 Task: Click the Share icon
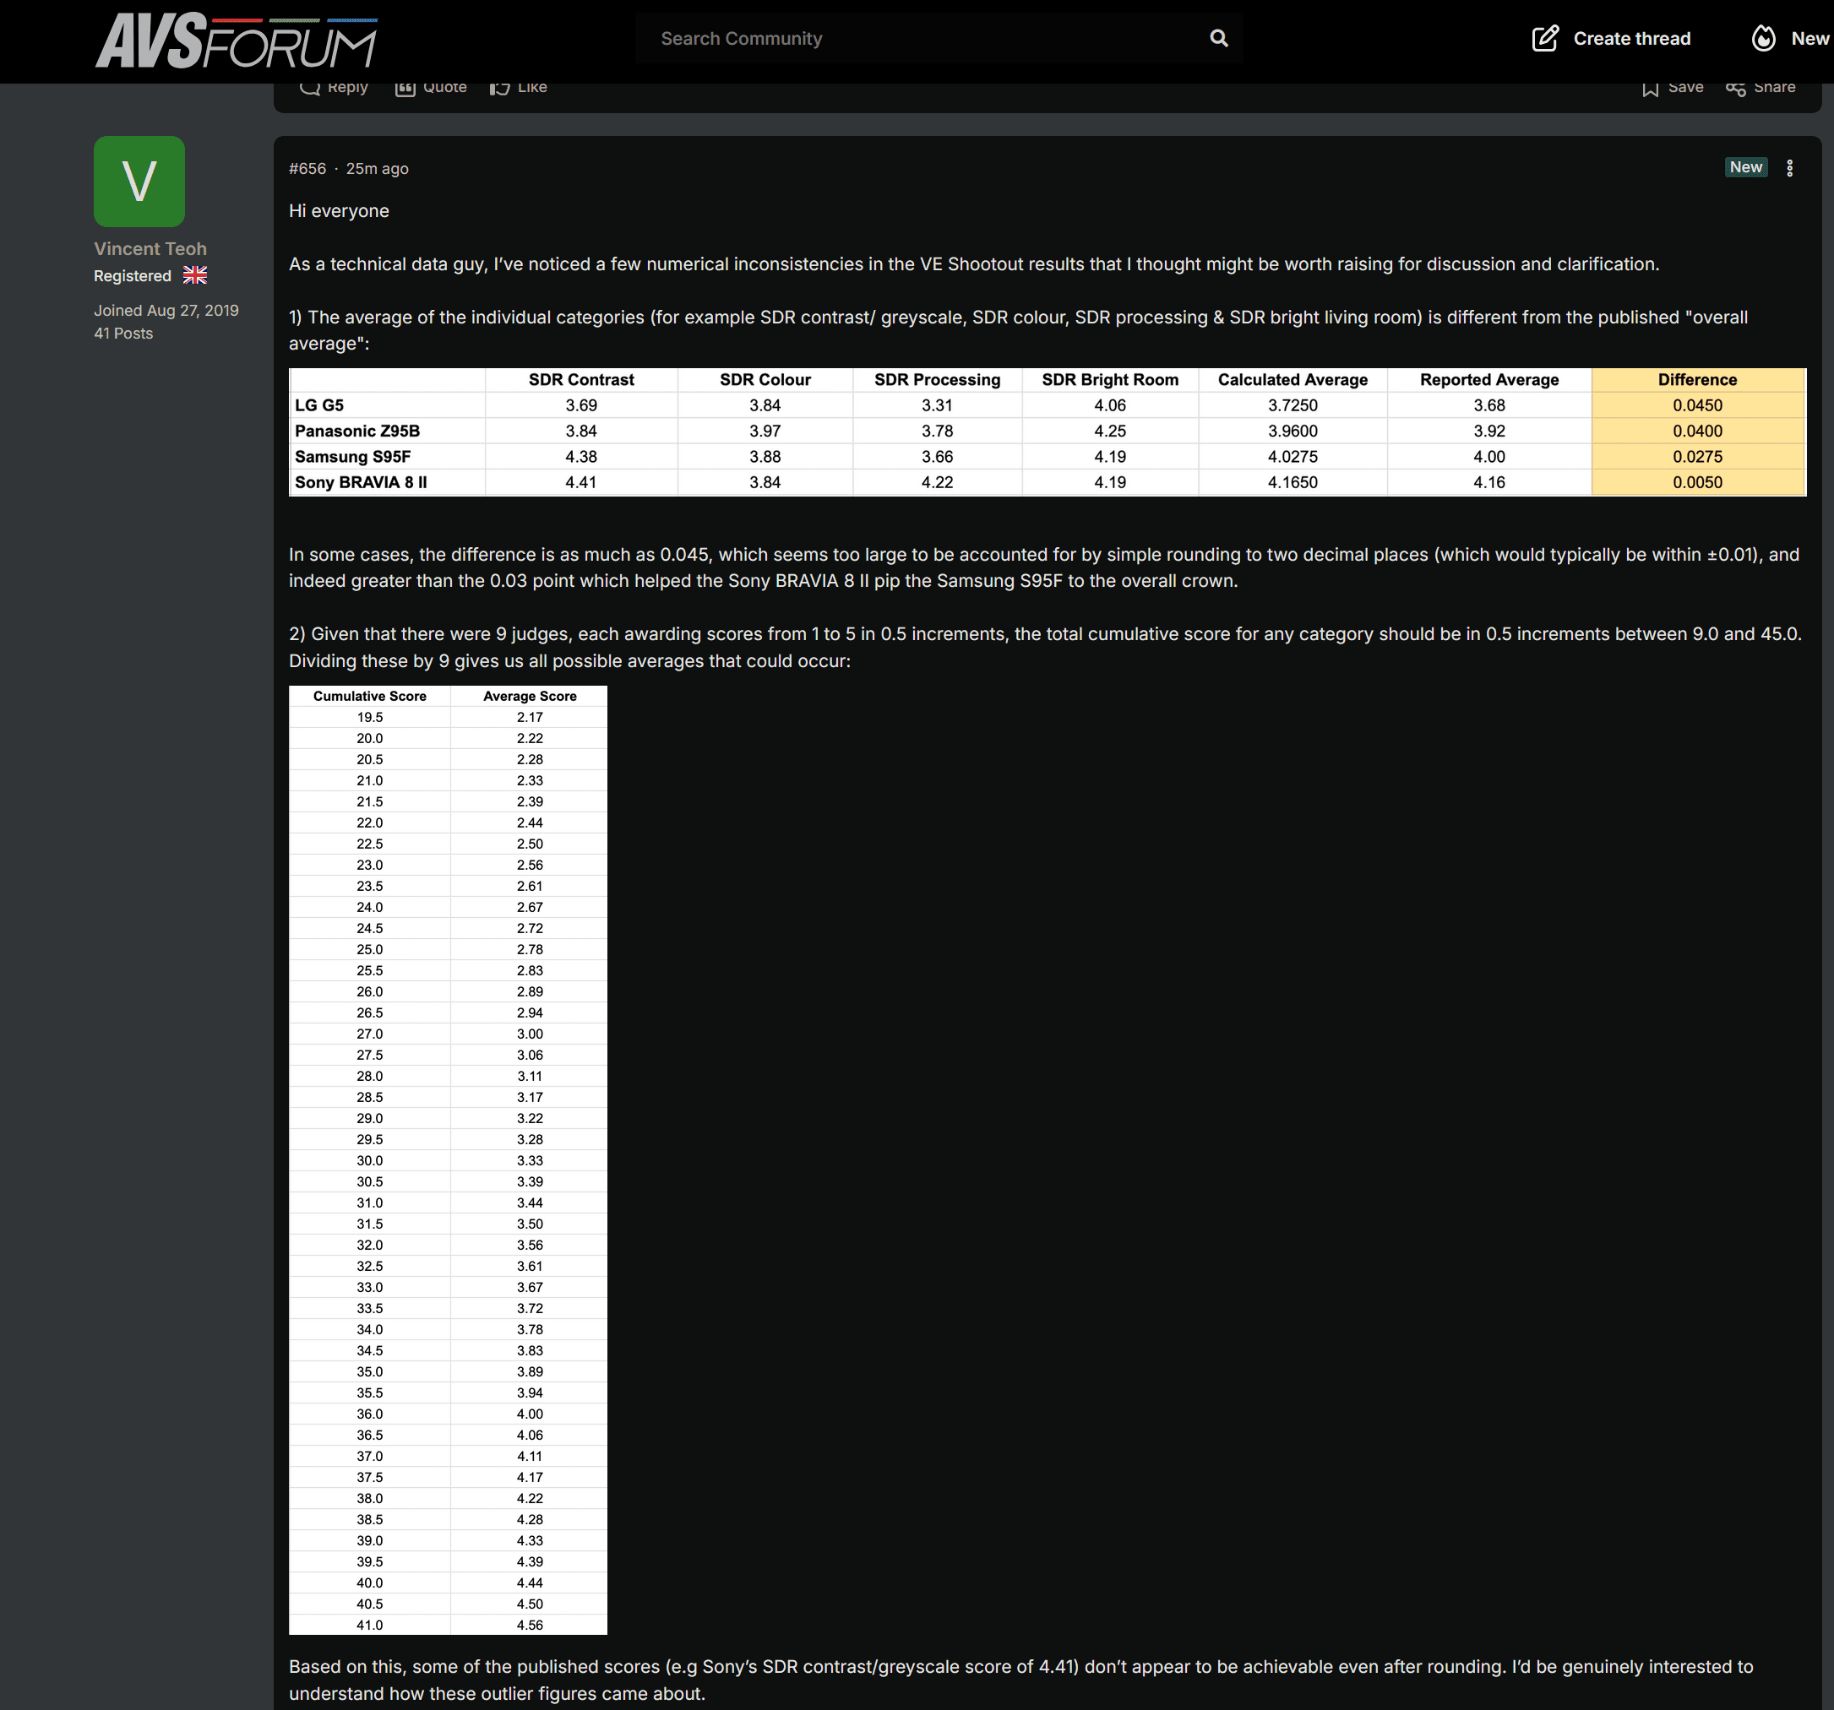click(x=1735, y=88)
